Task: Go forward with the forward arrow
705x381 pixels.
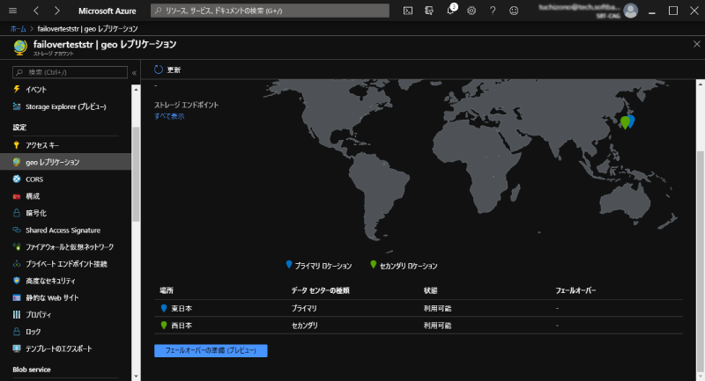Action: click(x=56, y=11)
